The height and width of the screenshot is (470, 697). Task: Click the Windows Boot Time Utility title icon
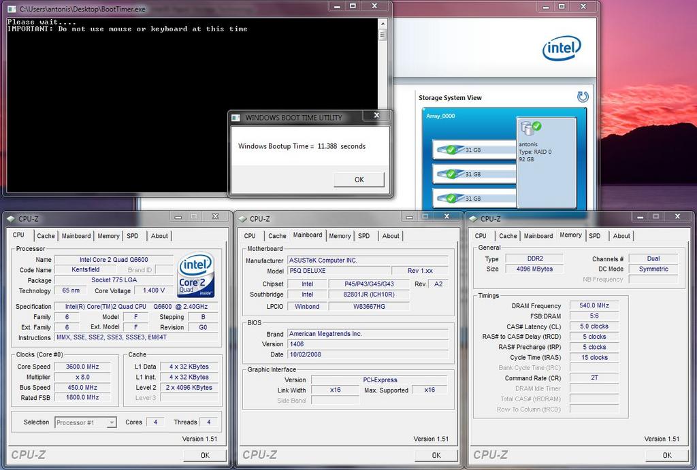pos(236,118)
